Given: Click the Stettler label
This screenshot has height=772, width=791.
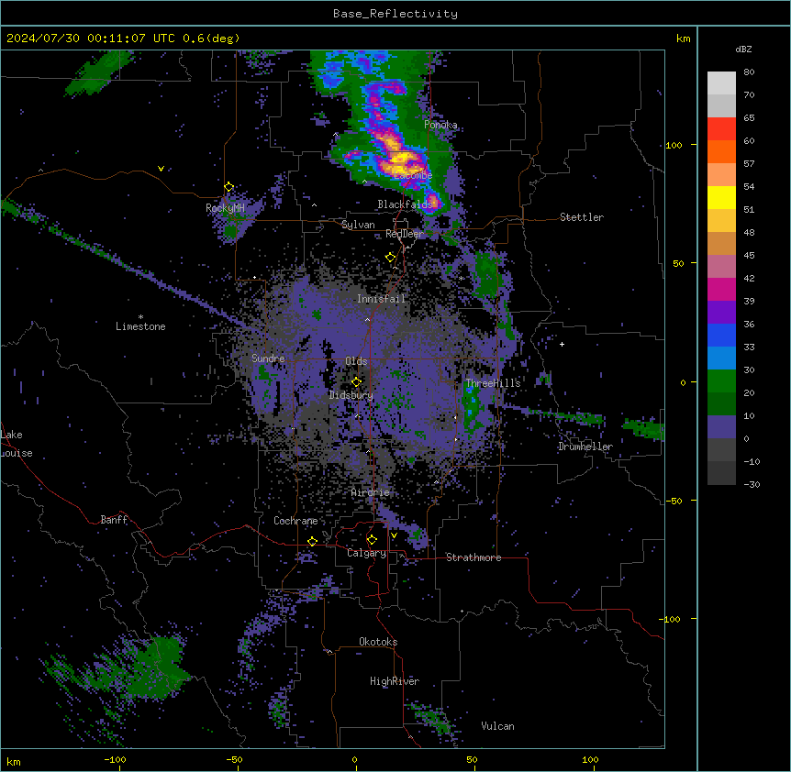Looking at the screenshot, I should coord(581,217).
